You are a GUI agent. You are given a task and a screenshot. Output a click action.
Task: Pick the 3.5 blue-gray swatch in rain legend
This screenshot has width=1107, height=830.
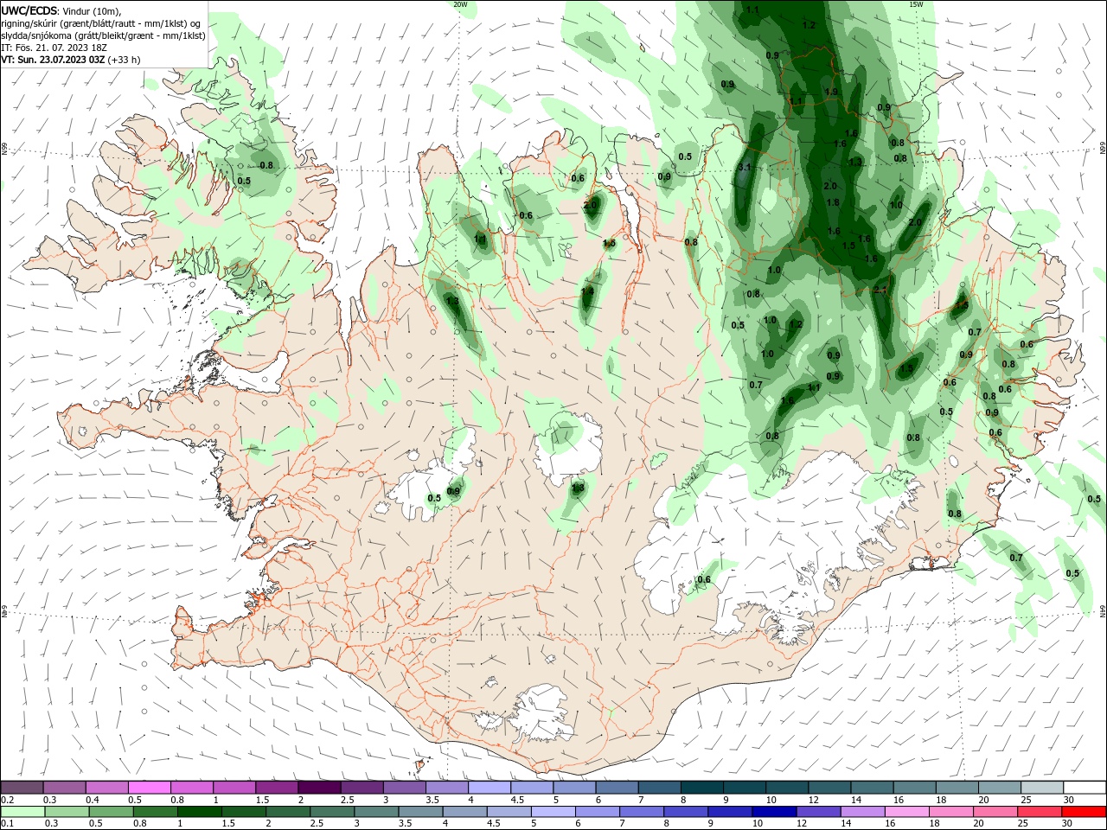pos(419,812)
